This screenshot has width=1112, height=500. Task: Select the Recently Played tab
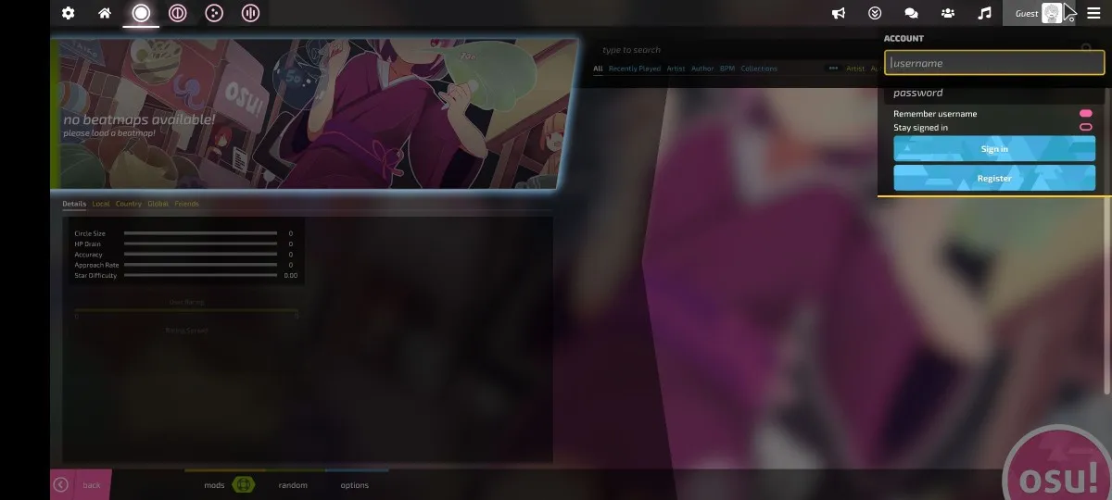click(x=635, y=69)
